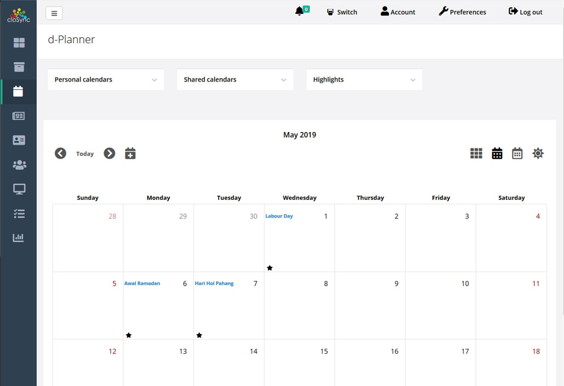Switch to day view sun icon
The image size is (564, 386).
(x=538, y=153)
